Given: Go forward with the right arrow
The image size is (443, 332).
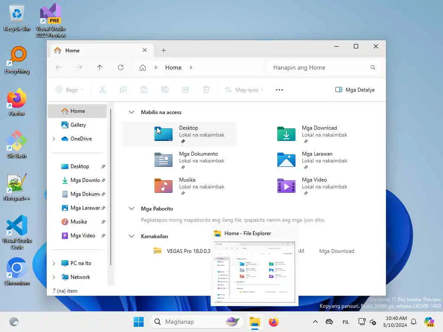Looking at the screenshot, I should (79, 67).
